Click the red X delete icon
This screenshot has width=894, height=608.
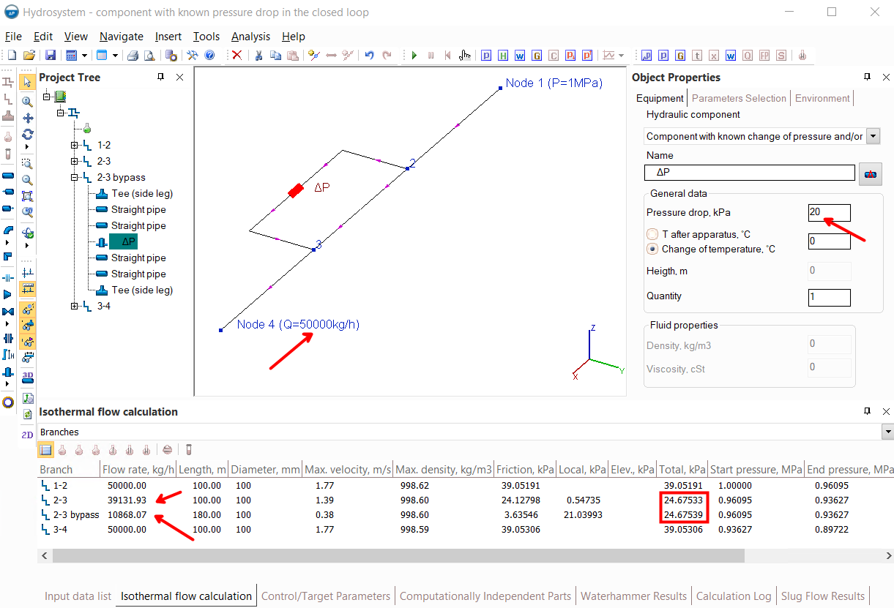pos(236,56)
